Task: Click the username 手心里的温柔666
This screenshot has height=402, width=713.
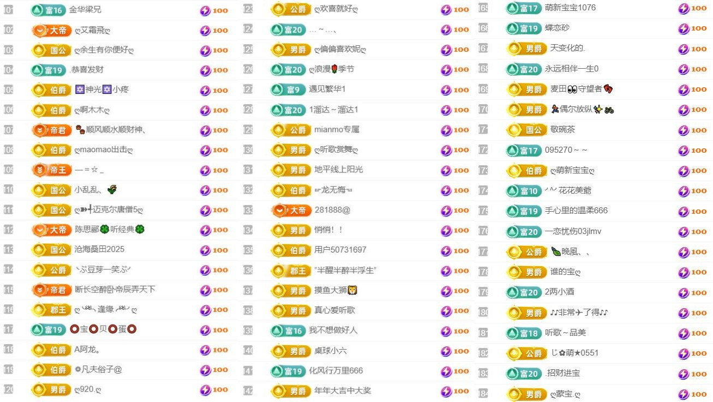Action: pyautogui.click(x=576, y=211)
